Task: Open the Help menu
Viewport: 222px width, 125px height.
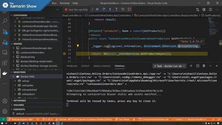Action: pyautogui.click(x=75, y=3)
